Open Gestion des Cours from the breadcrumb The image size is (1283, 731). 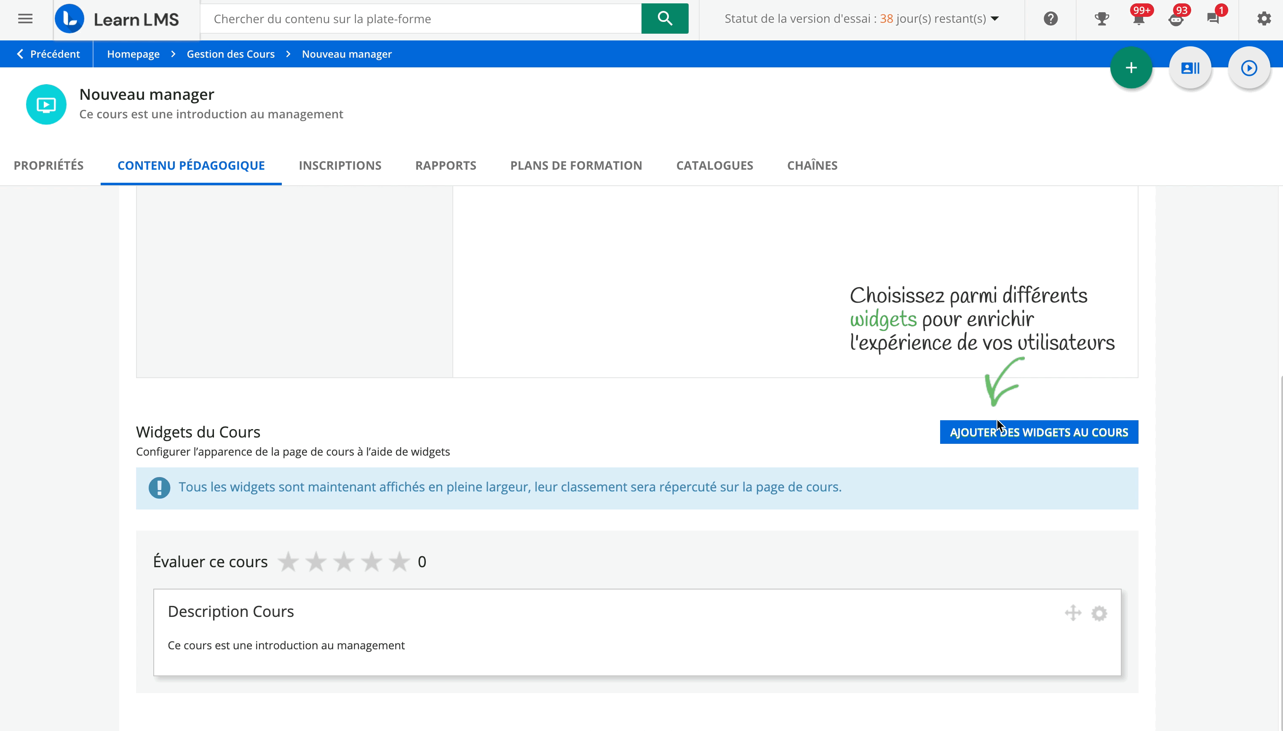click(x=230, y=54)
